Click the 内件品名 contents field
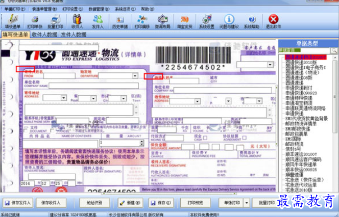The image size is (339, 217). (x=60, y=144)
